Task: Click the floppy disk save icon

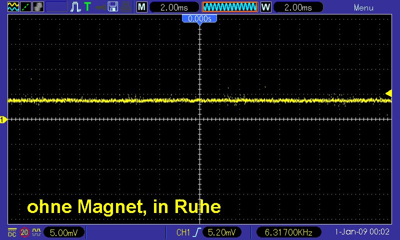Action: (113, 7)
